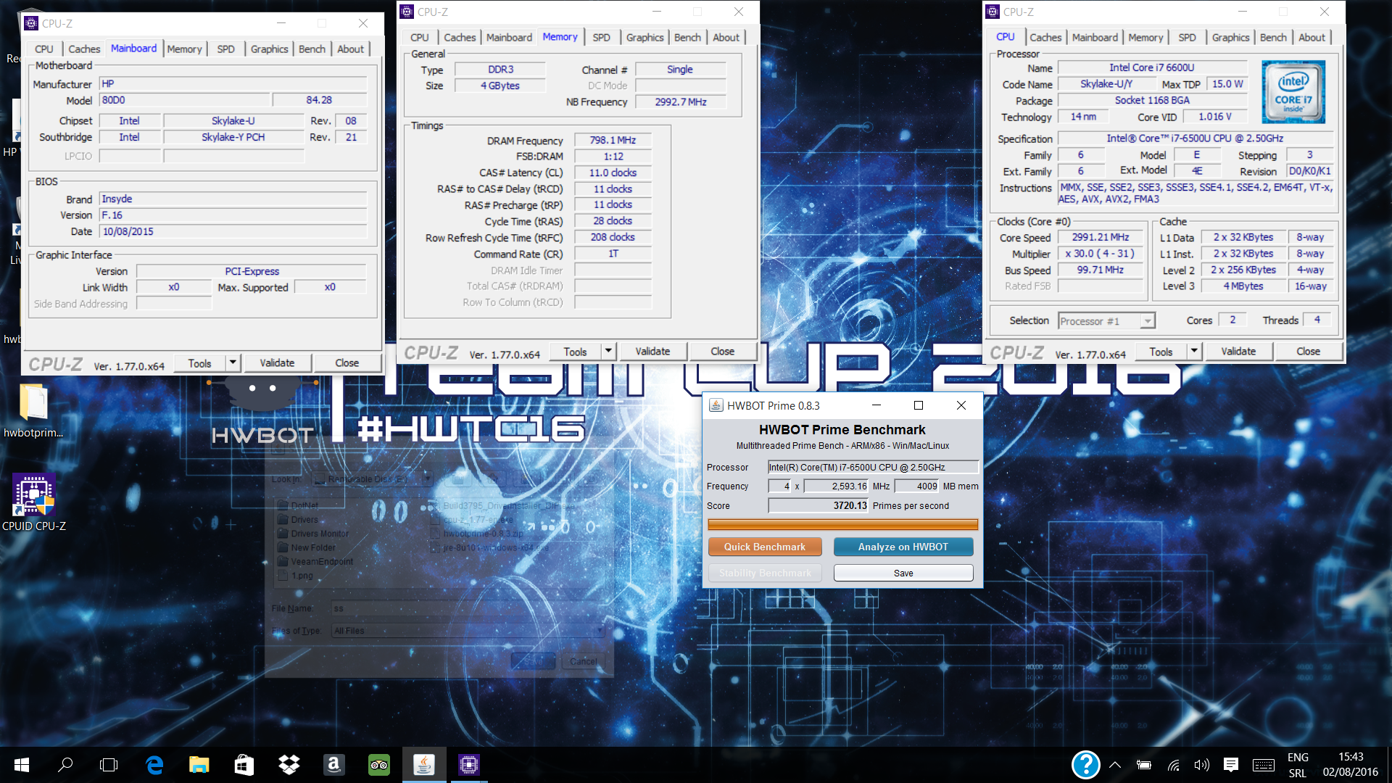
Task: Open the Amazon taskbar icon
Action: point(334,764)
